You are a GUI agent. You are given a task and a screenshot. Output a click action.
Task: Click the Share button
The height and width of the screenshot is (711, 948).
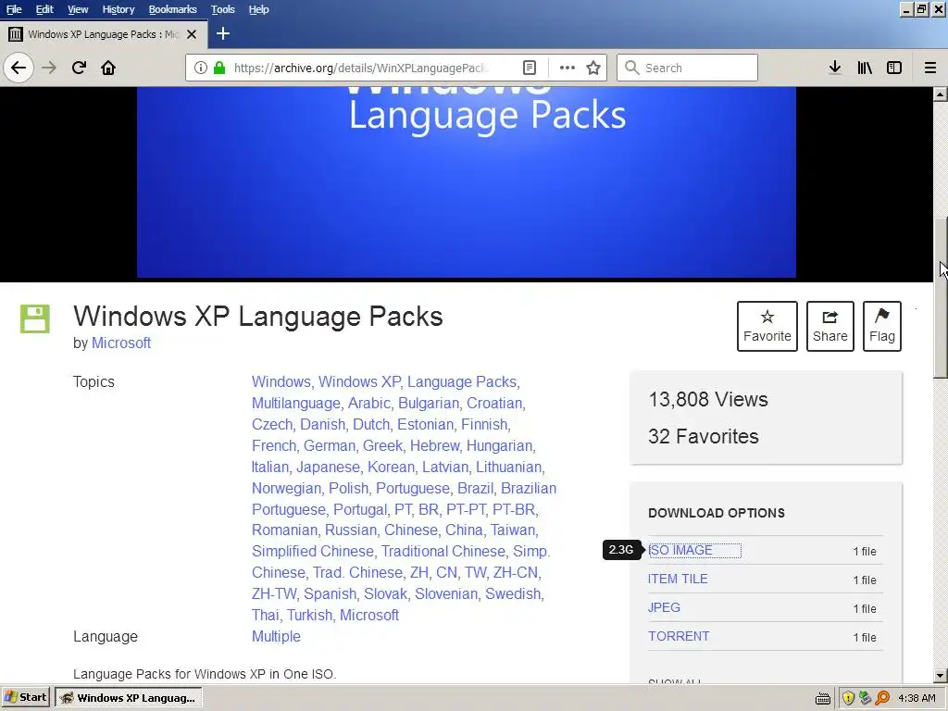[830, 327]
